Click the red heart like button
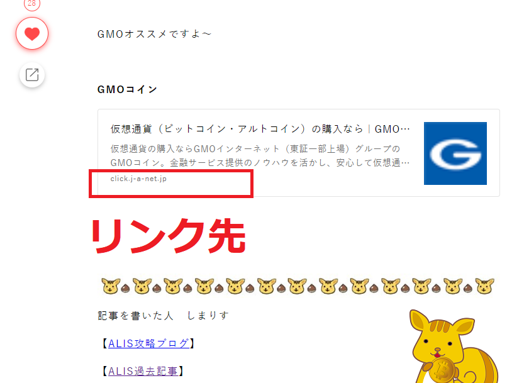 32,33
